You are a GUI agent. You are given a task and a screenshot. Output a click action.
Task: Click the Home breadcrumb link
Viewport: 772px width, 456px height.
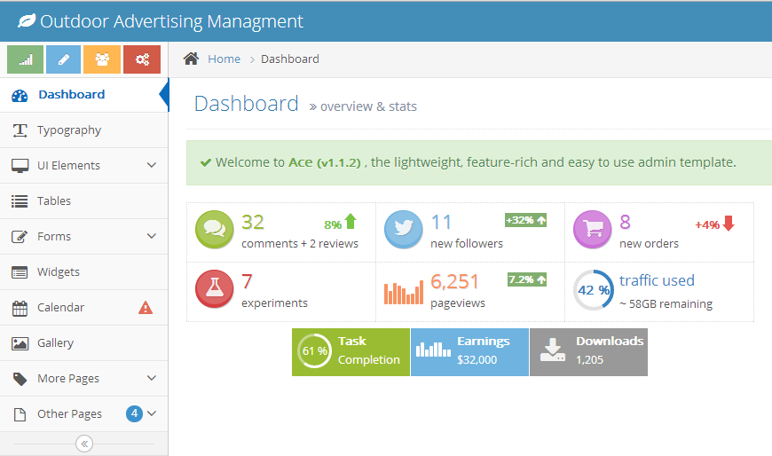coord(224,59)
